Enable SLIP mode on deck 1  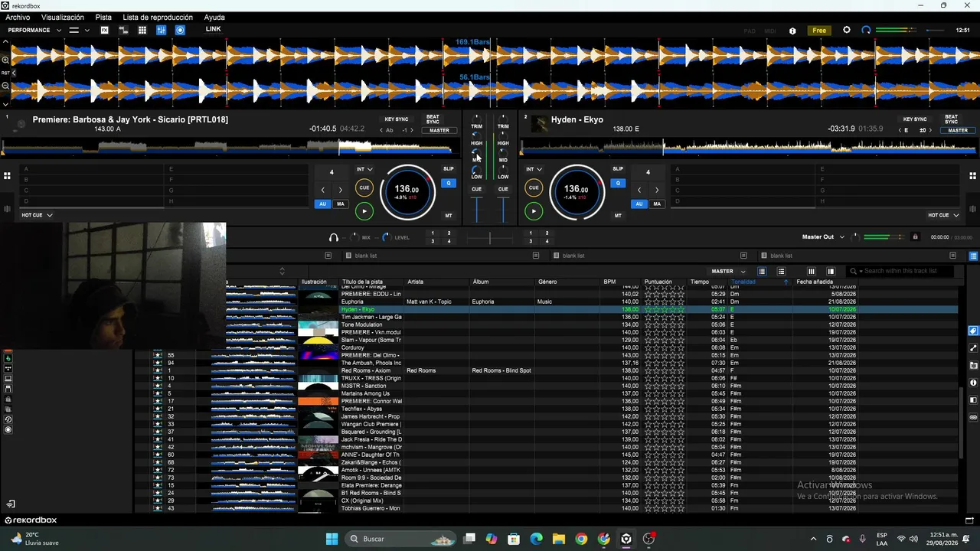click(449, 168)
